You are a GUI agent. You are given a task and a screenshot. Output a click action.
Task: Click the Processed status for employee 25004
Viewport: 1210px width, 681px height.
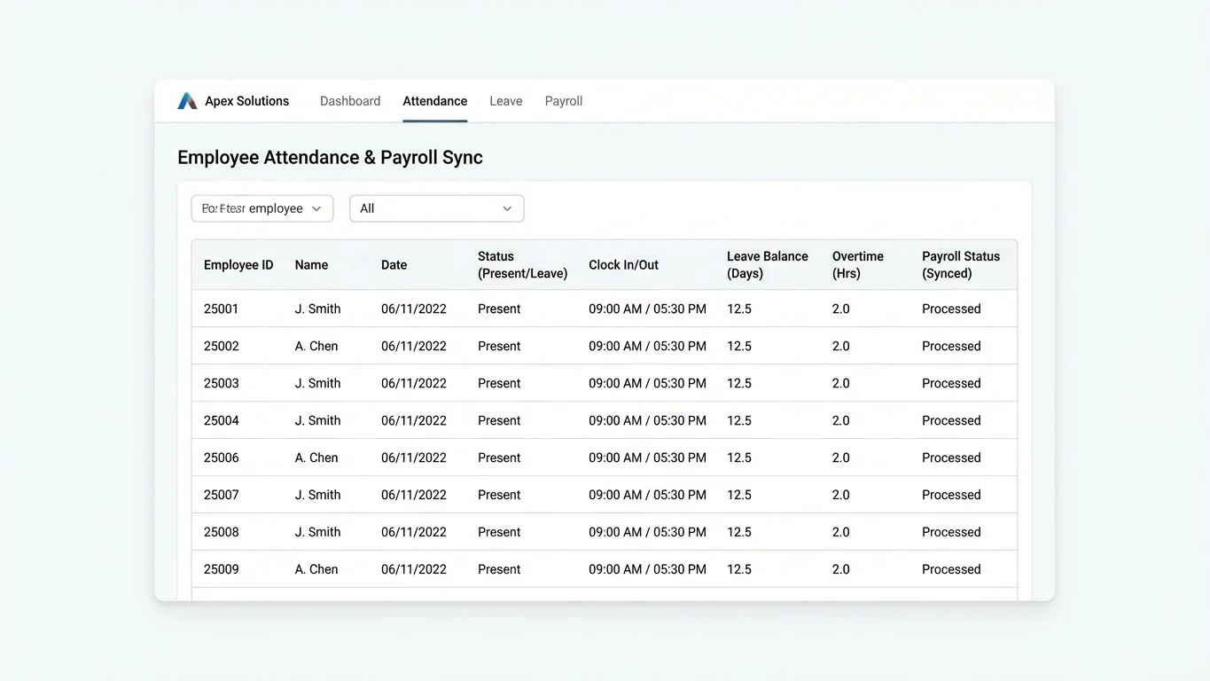click(x=950, y=420)
